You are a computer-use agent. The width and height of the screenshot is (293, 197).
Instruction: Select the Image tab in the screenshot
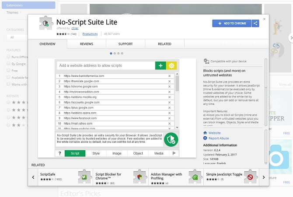tap(117, 153)
